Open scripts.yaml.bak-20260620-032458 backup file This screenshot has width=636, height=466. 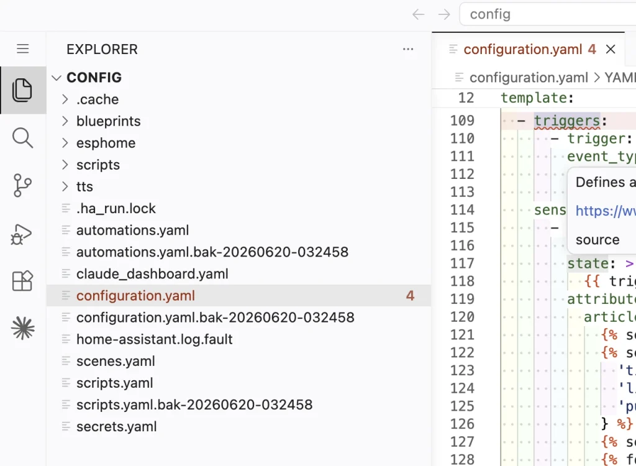click(x=238, y=404)
